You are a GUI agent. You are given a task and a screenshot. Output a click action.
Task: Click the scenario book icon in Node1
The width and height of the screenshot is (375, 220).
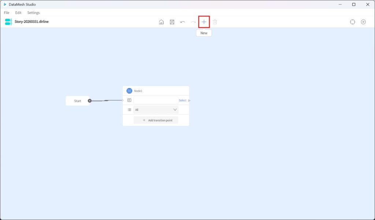(x=129, y=100)
